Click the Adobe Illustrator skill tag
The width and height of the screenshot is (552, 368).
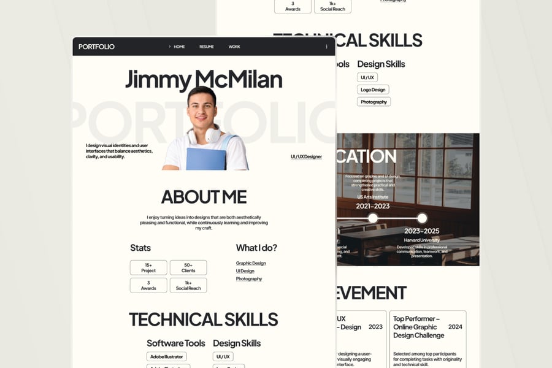[x=167, y=356]
